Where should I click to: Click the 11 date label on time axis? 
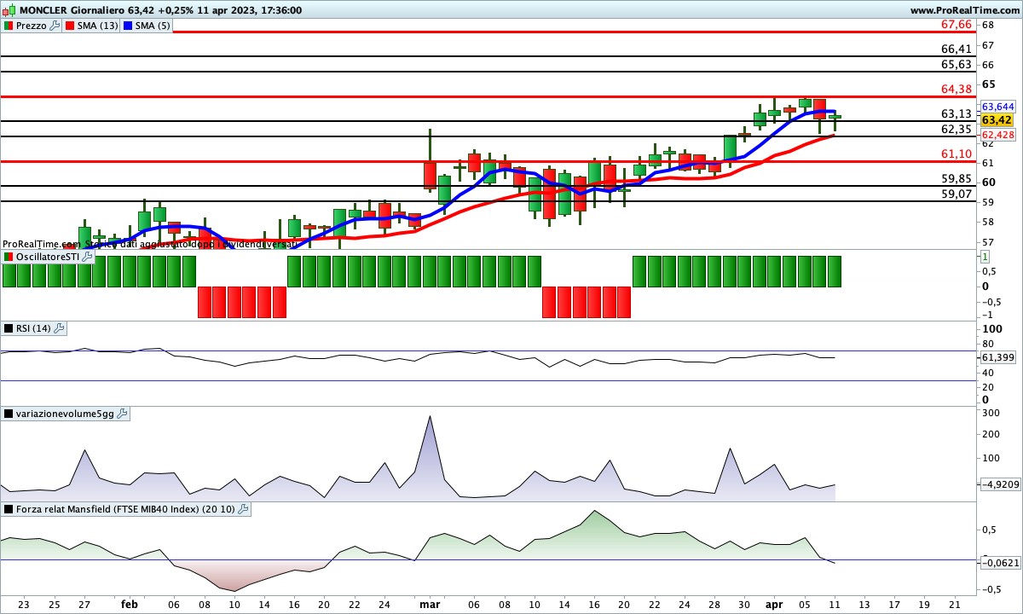836,604
